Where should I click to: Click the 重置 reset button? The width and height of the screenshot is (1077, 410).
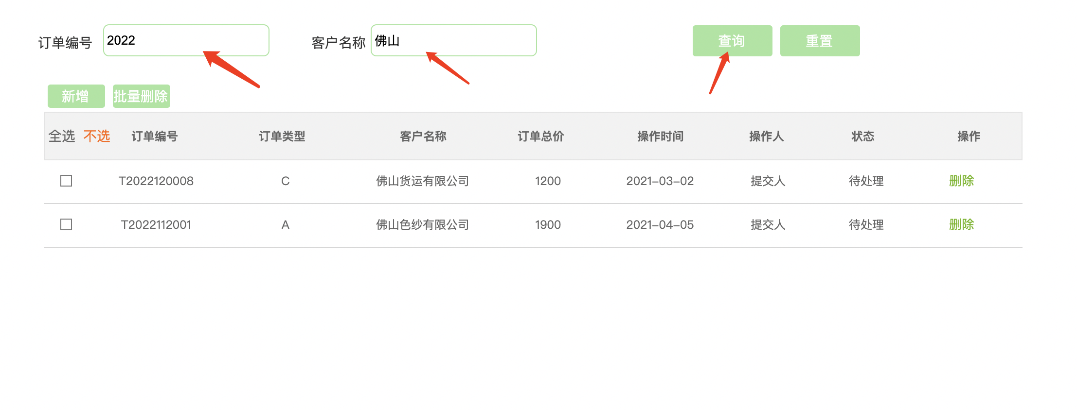pyautogui.click(x=820, y=41)
